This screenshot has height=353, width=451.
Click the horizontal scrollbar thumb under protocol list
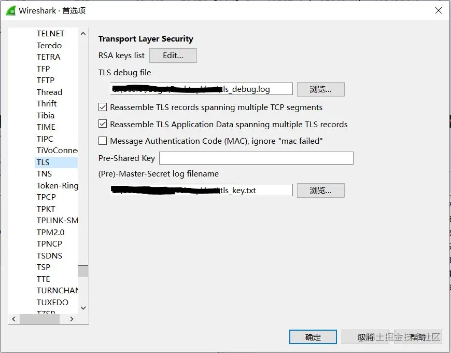click(40, 319)
